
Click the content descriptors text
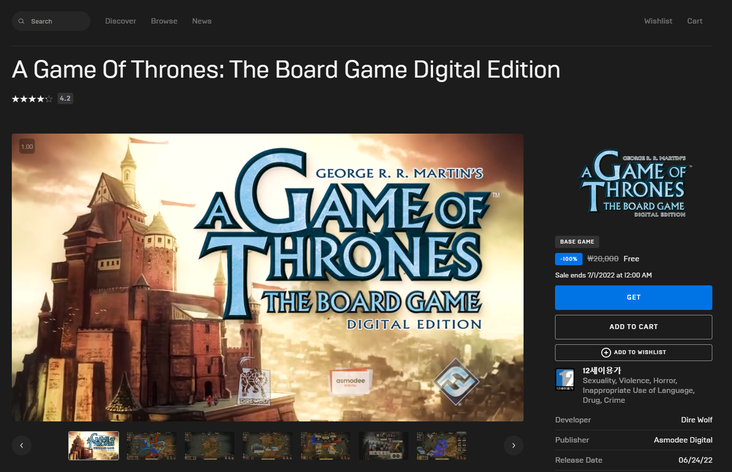(639, 390)
